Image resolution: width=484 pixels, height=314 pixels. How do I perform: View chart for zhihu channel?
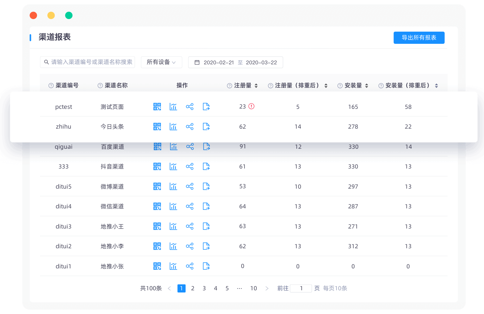(x=173, y=126)
